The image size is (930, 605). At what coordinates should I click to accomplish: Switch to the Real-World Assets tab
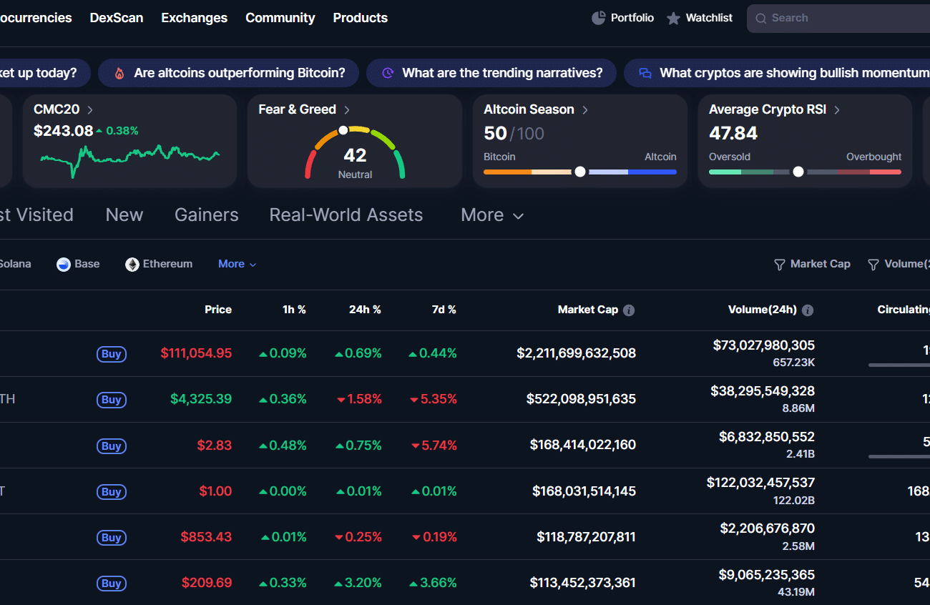[346, 215]
